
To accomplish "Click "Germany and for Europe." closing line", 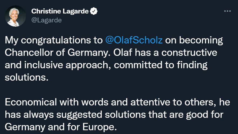I will pyautogui.click(x=61, y=127).
